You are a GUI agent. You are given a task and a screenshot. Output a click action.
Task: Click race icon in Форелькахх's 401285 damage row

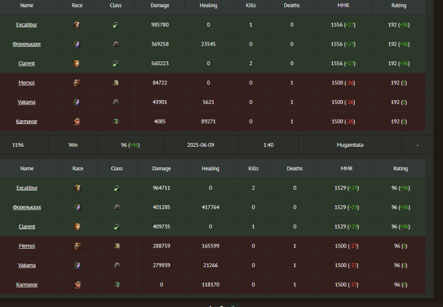[x=77, y=208]
